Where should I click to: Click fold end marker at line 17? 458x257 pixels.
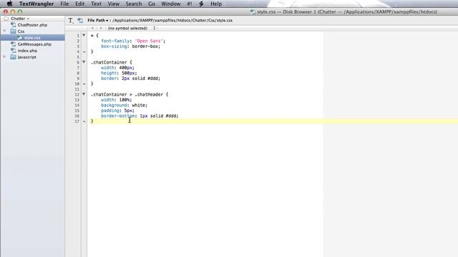(84, 121)
